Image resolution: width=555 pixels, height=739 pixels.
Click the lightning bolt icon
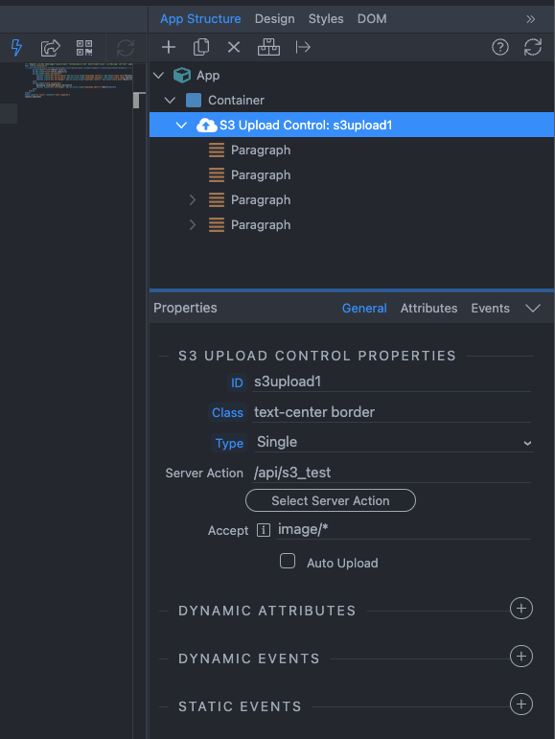tap(16, 48)
